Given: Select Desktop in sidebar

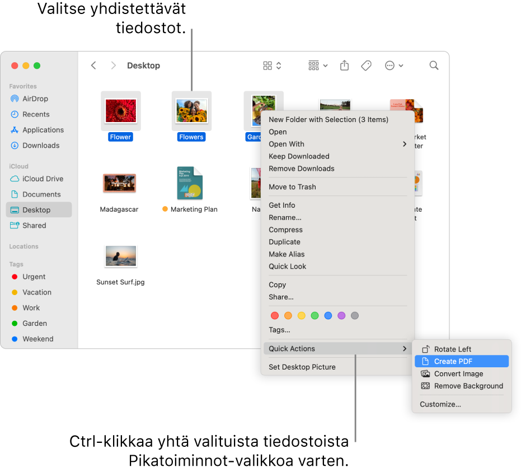Looking at the screenshot, I should 39,210.
